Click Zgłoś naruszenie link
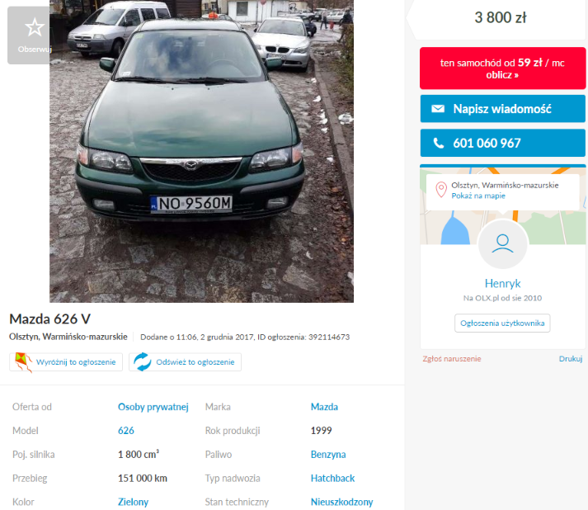Image resolution: width=588 pixels, height=510 pixels. point(451,359)
